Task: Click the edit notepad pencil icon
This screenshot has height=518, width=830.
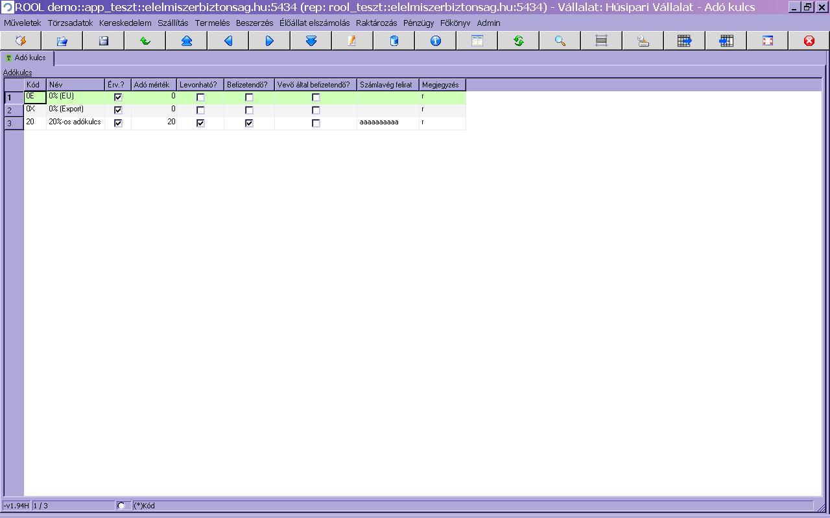Action: click(x=353, y=41)
